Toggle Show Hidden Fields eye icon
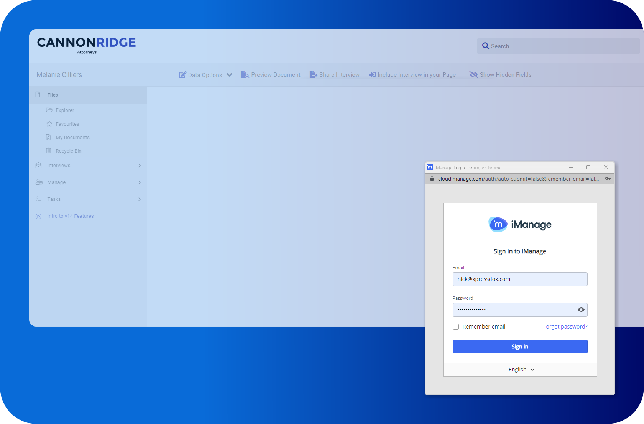Viewport: 644px width, 424px height. click(473, 75)
